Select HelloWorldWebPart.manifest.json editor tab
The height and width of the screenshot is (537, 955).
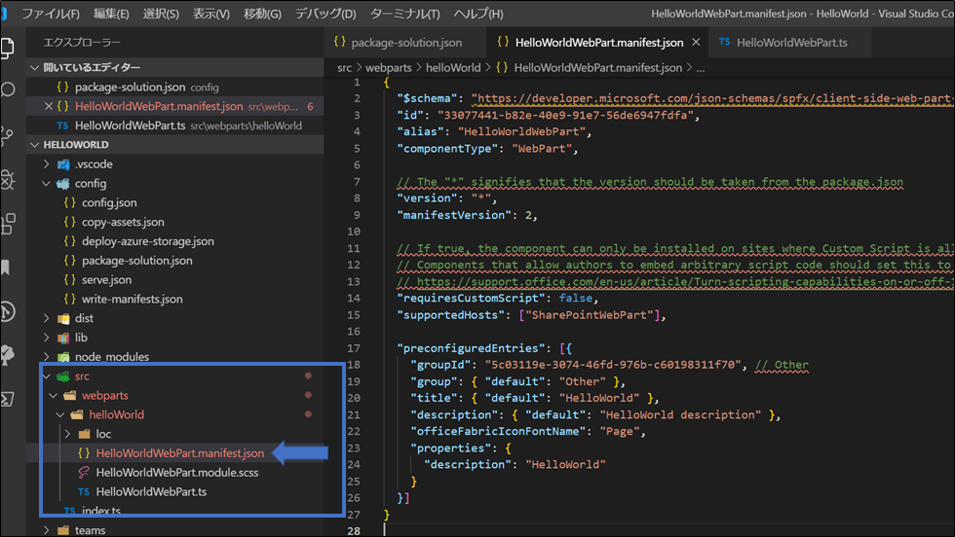tap(599, 43)
